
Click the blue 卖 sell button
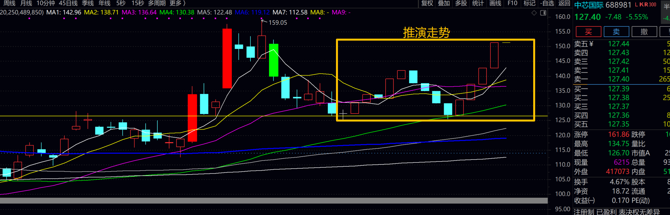[x=616, y=32]
